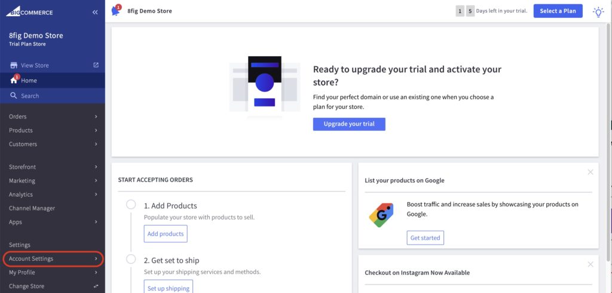Viewport: 612px width, 293px height.
Task: Collapse sidebar with double-chevron icon
Action: (95, 13)
